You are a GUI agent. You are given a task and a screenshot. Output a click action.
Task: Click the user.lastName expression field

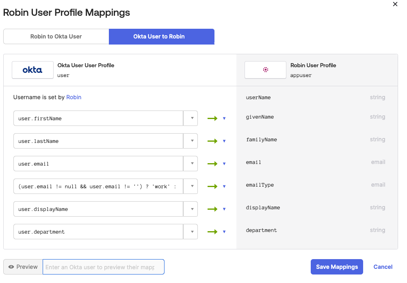pyautogui.click(x=98, y=141)
